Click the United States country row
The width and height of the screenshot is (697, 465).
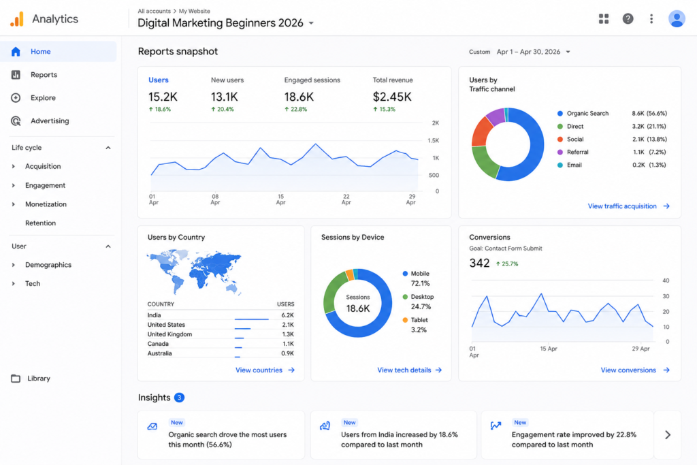(x=221, y=325)
